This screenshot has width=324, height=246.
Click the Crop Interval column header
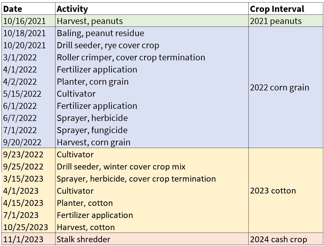point(277,9)
